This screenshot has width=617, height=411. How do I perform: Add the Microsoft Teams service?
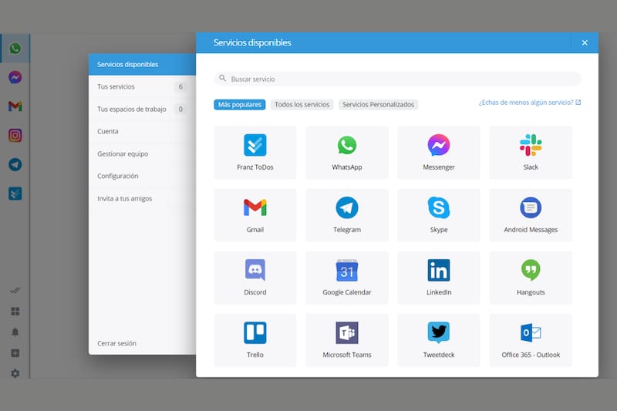tap(346, 340)
